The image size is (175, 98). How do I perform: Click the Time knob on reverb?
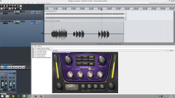pos(68,60)
